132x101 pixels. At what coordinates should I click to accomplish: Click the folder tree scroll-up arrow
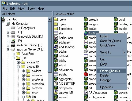50,19
